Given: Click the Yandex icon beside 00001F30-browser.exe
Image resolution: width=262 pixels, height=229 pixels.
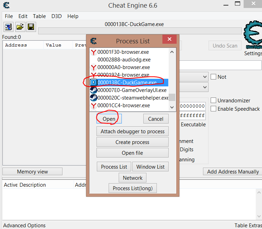Looking at the screenshot, I should click(94, 52).
